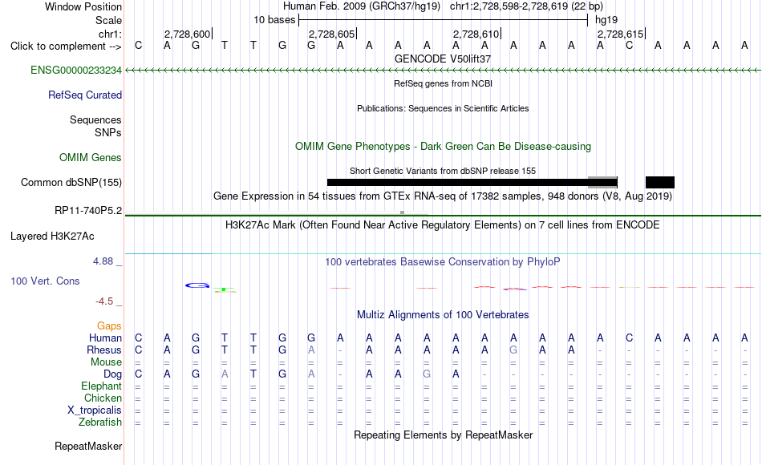The image size is (762, 465).
Task: Click the Sequences track label
Action: click(x=95, y=120)
